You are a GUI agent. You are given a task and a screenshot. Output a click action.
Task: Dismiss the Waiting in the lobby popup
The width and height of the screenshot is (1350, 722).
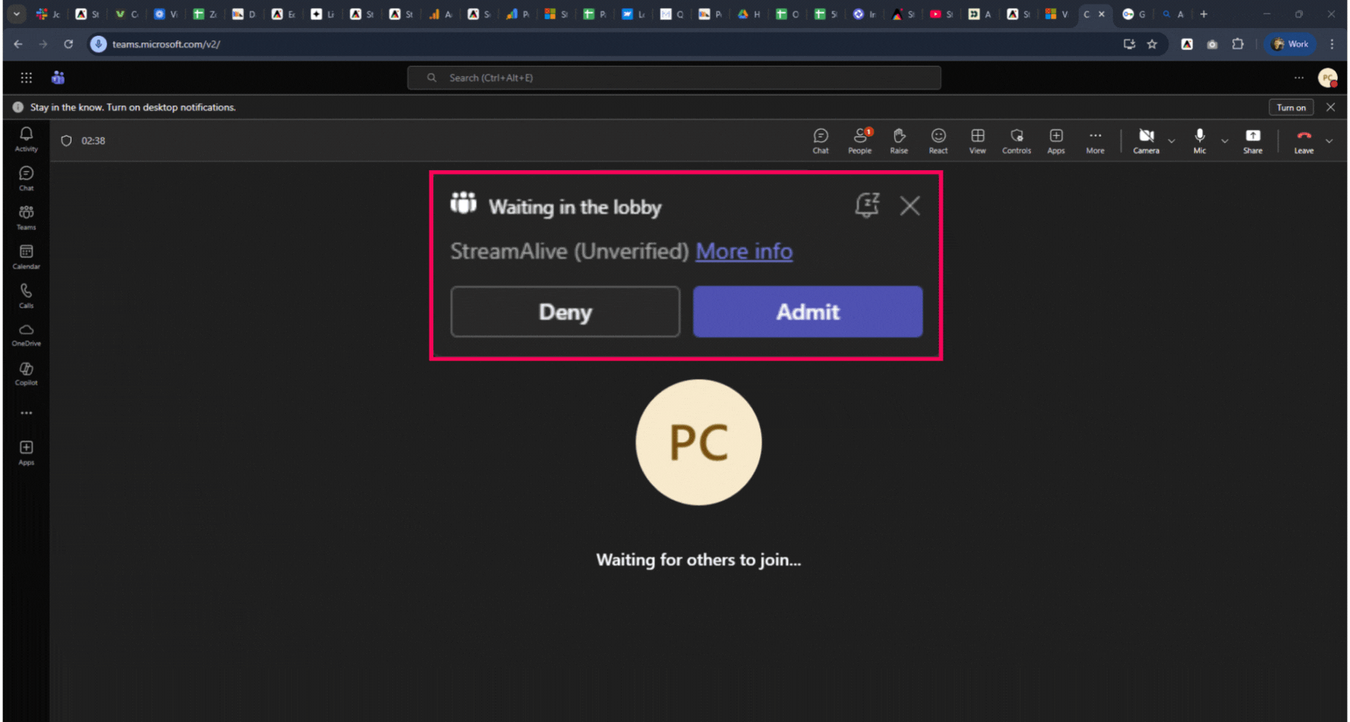coord(910,206)
